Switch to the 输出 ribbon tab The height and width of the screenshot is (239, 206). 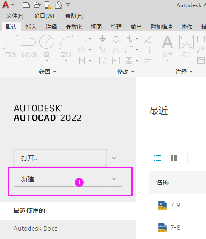pyautogui.click(x=136, y=27)
